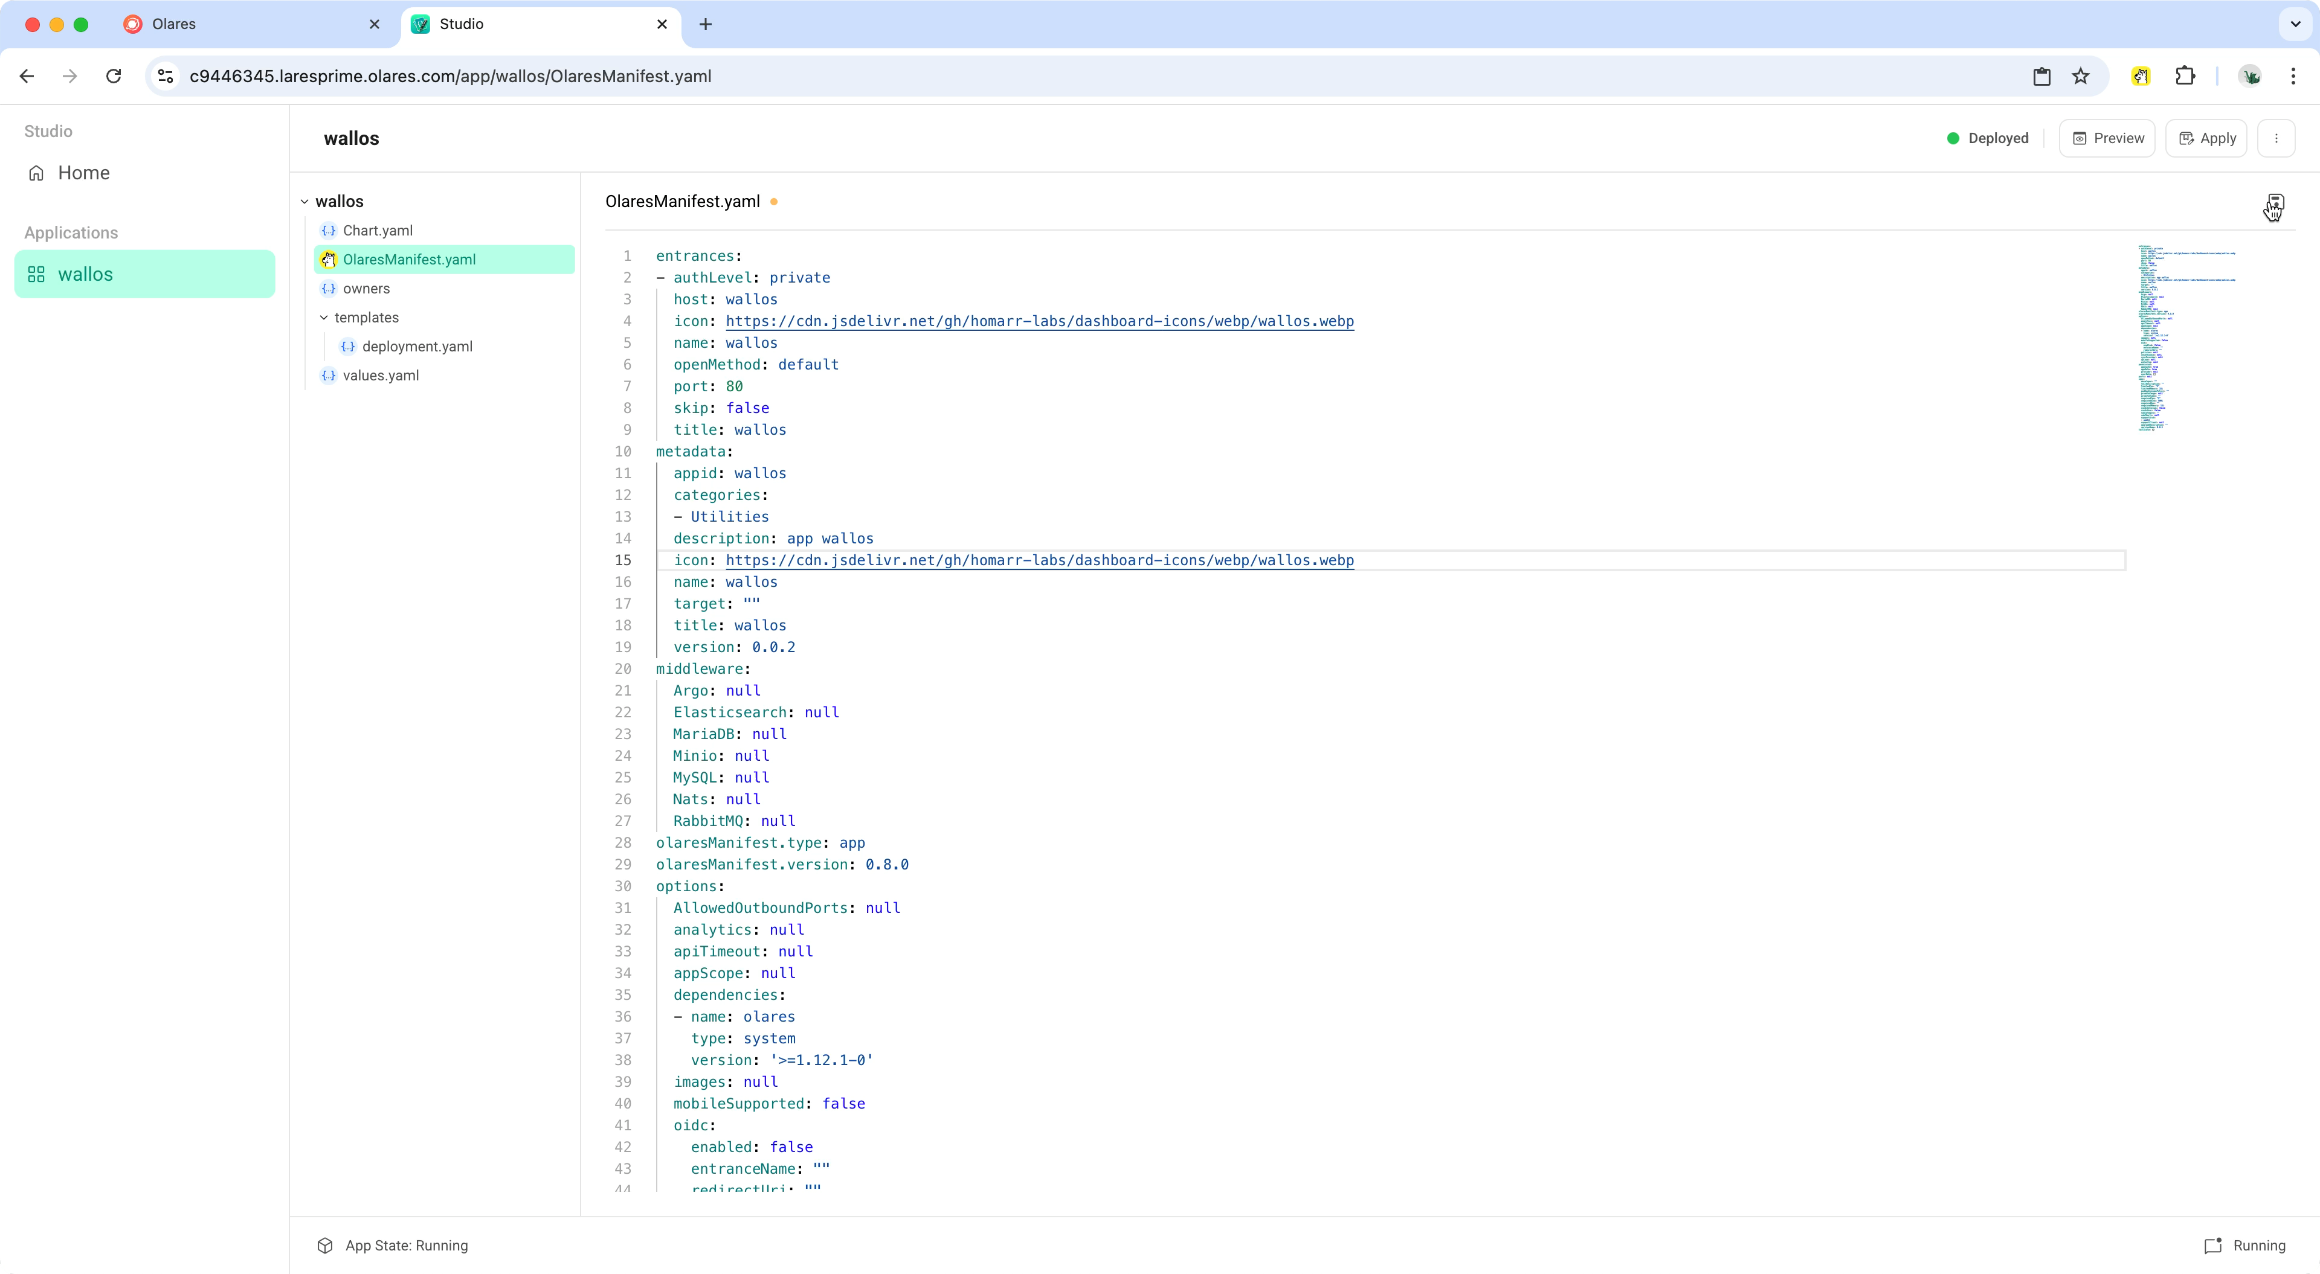Open Chart.yaml in the file tree

click(378, 231)
